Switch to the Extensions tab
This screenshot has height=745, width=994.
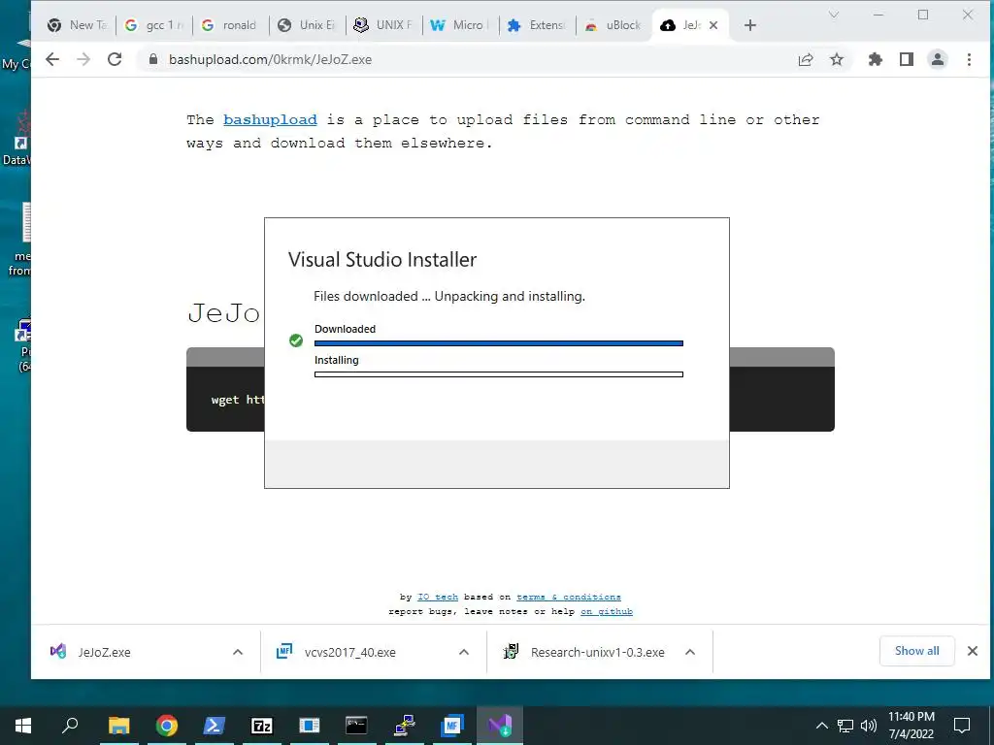click(x=538, y=25)
